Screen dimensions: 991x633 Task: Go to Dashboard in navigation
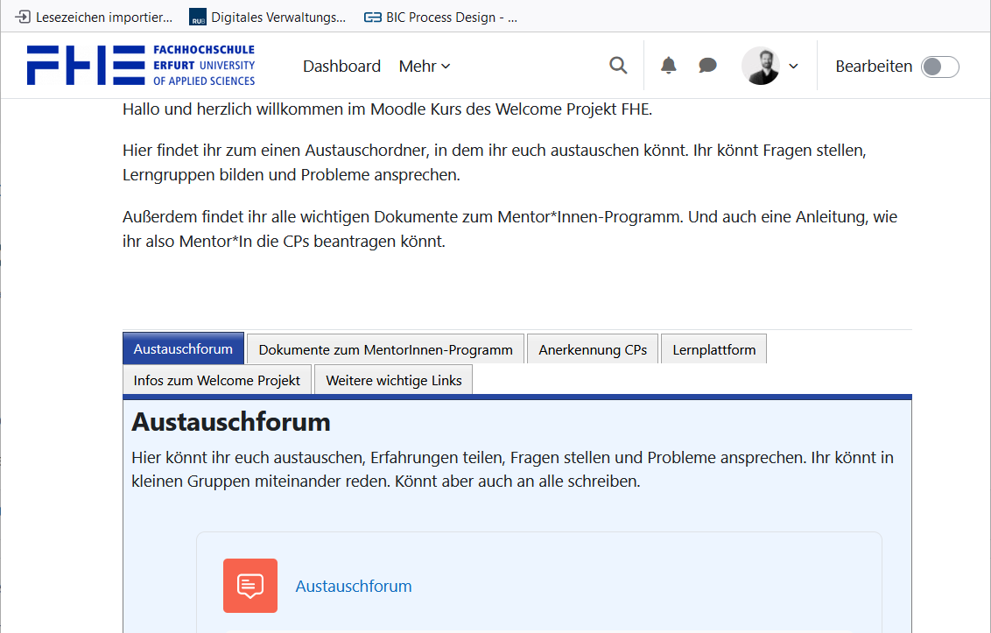[x=341, y=66]
